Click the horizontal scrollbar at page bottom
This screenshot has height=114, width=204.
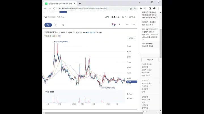[94, 113]
